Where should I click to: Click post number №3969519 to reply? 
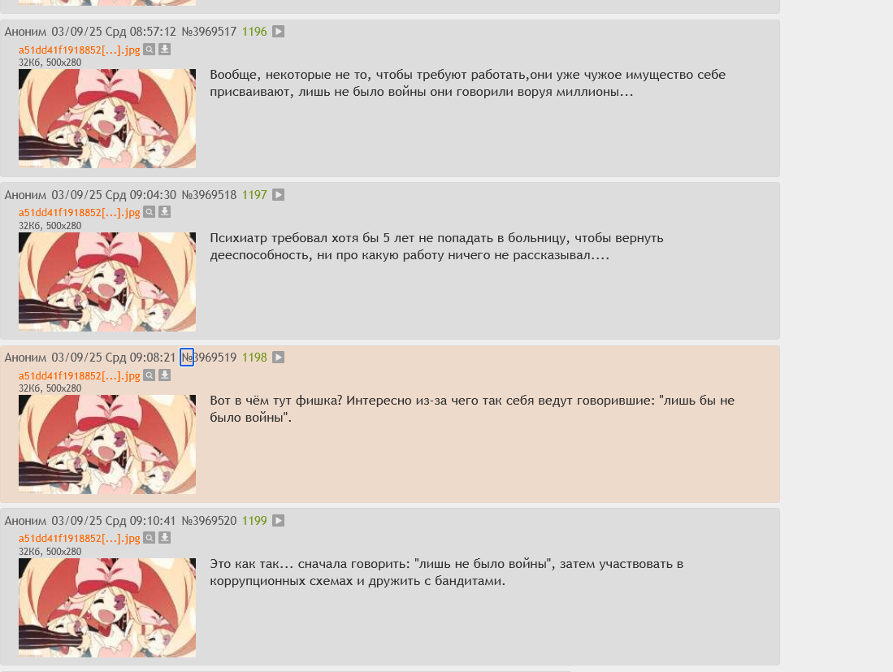[209, 357]
